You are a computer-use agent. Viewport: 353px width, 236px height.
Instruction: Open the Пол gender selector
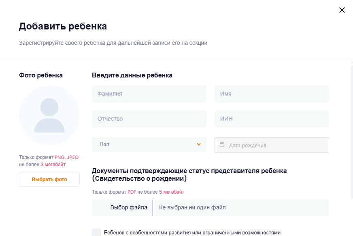pos(149,144)
